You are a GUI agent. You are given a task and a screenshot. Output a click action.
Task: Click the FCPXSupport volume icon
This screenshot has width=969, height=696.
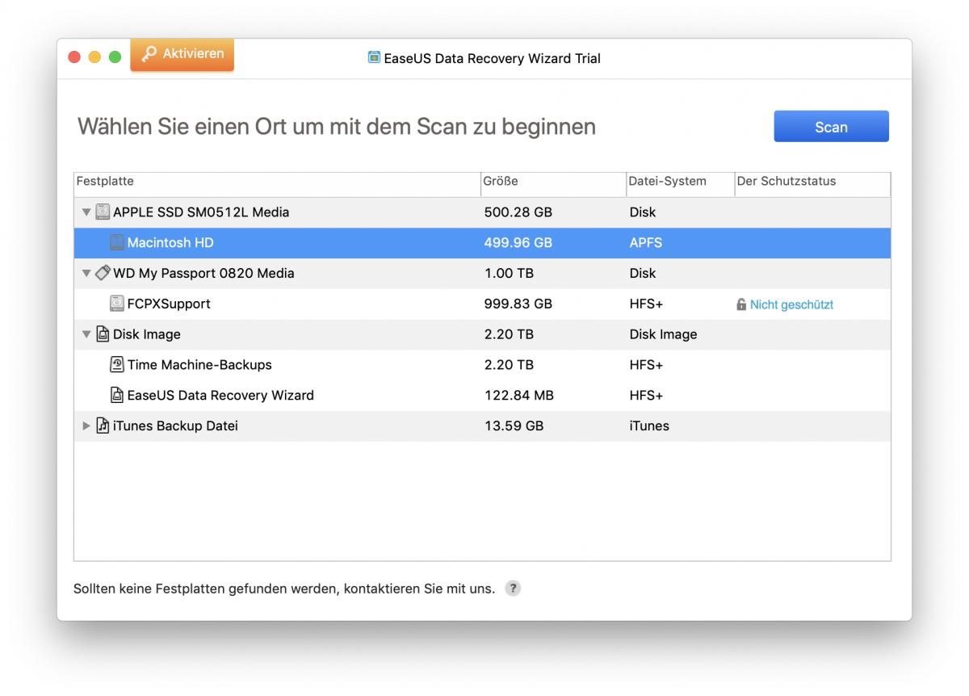(x=117, y=304)
